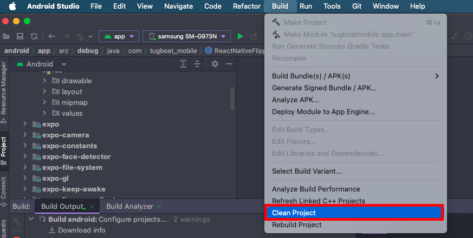Expand the expo-gl module
The width and height of the screenshot is (473, 238).
[25, 178]
